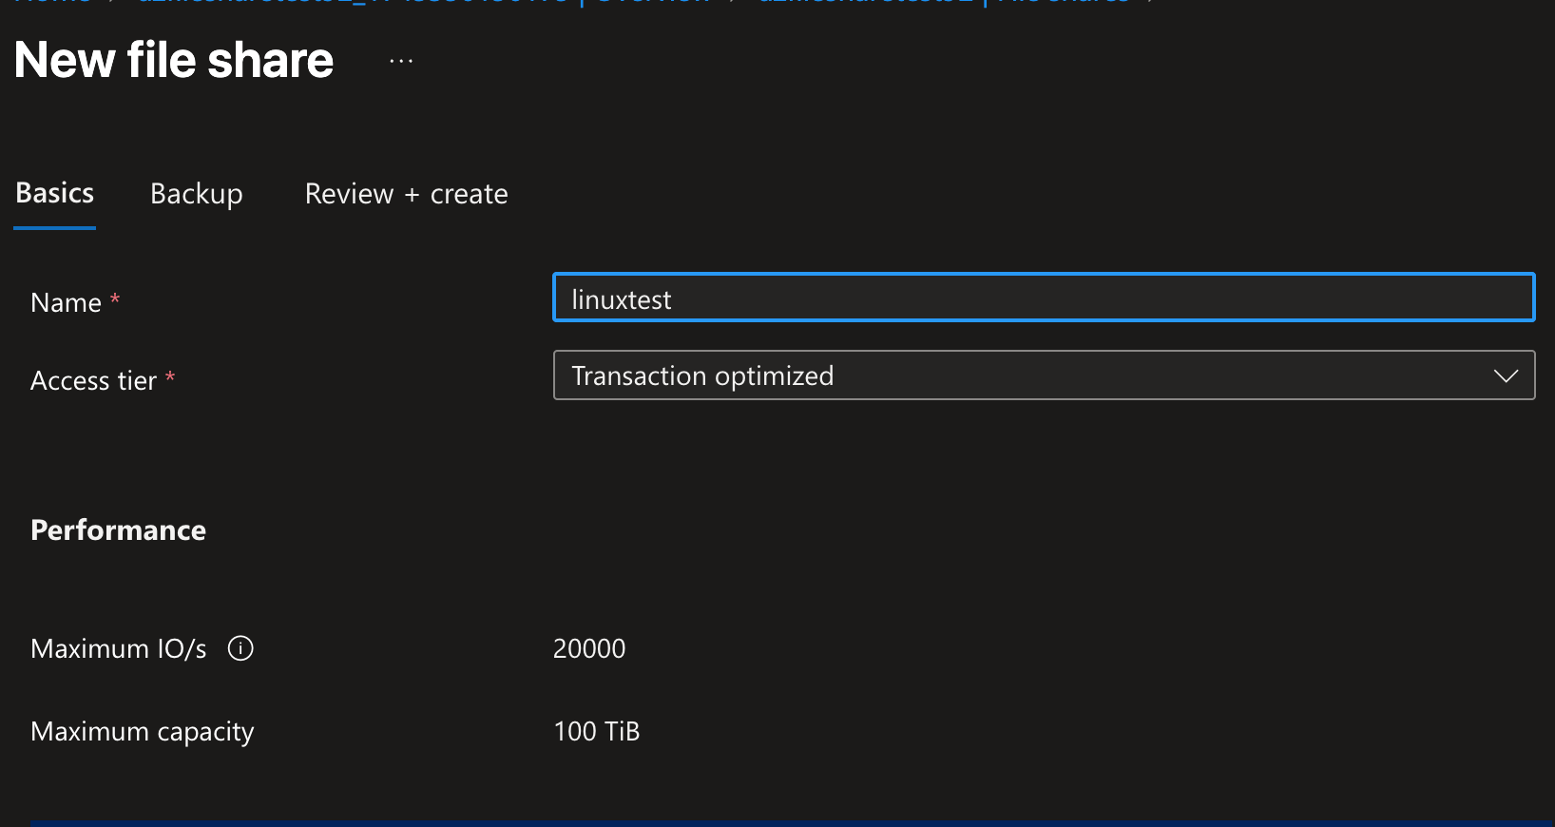Switch to the Review + create tab
The height and width of the screenshot is (827, 1555).
coord(406,193)
